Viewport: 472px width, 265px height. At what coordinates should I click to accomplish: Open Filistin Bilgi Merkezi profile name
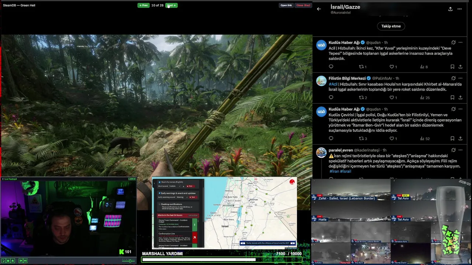pyautogui.click(x=347, y=78)
